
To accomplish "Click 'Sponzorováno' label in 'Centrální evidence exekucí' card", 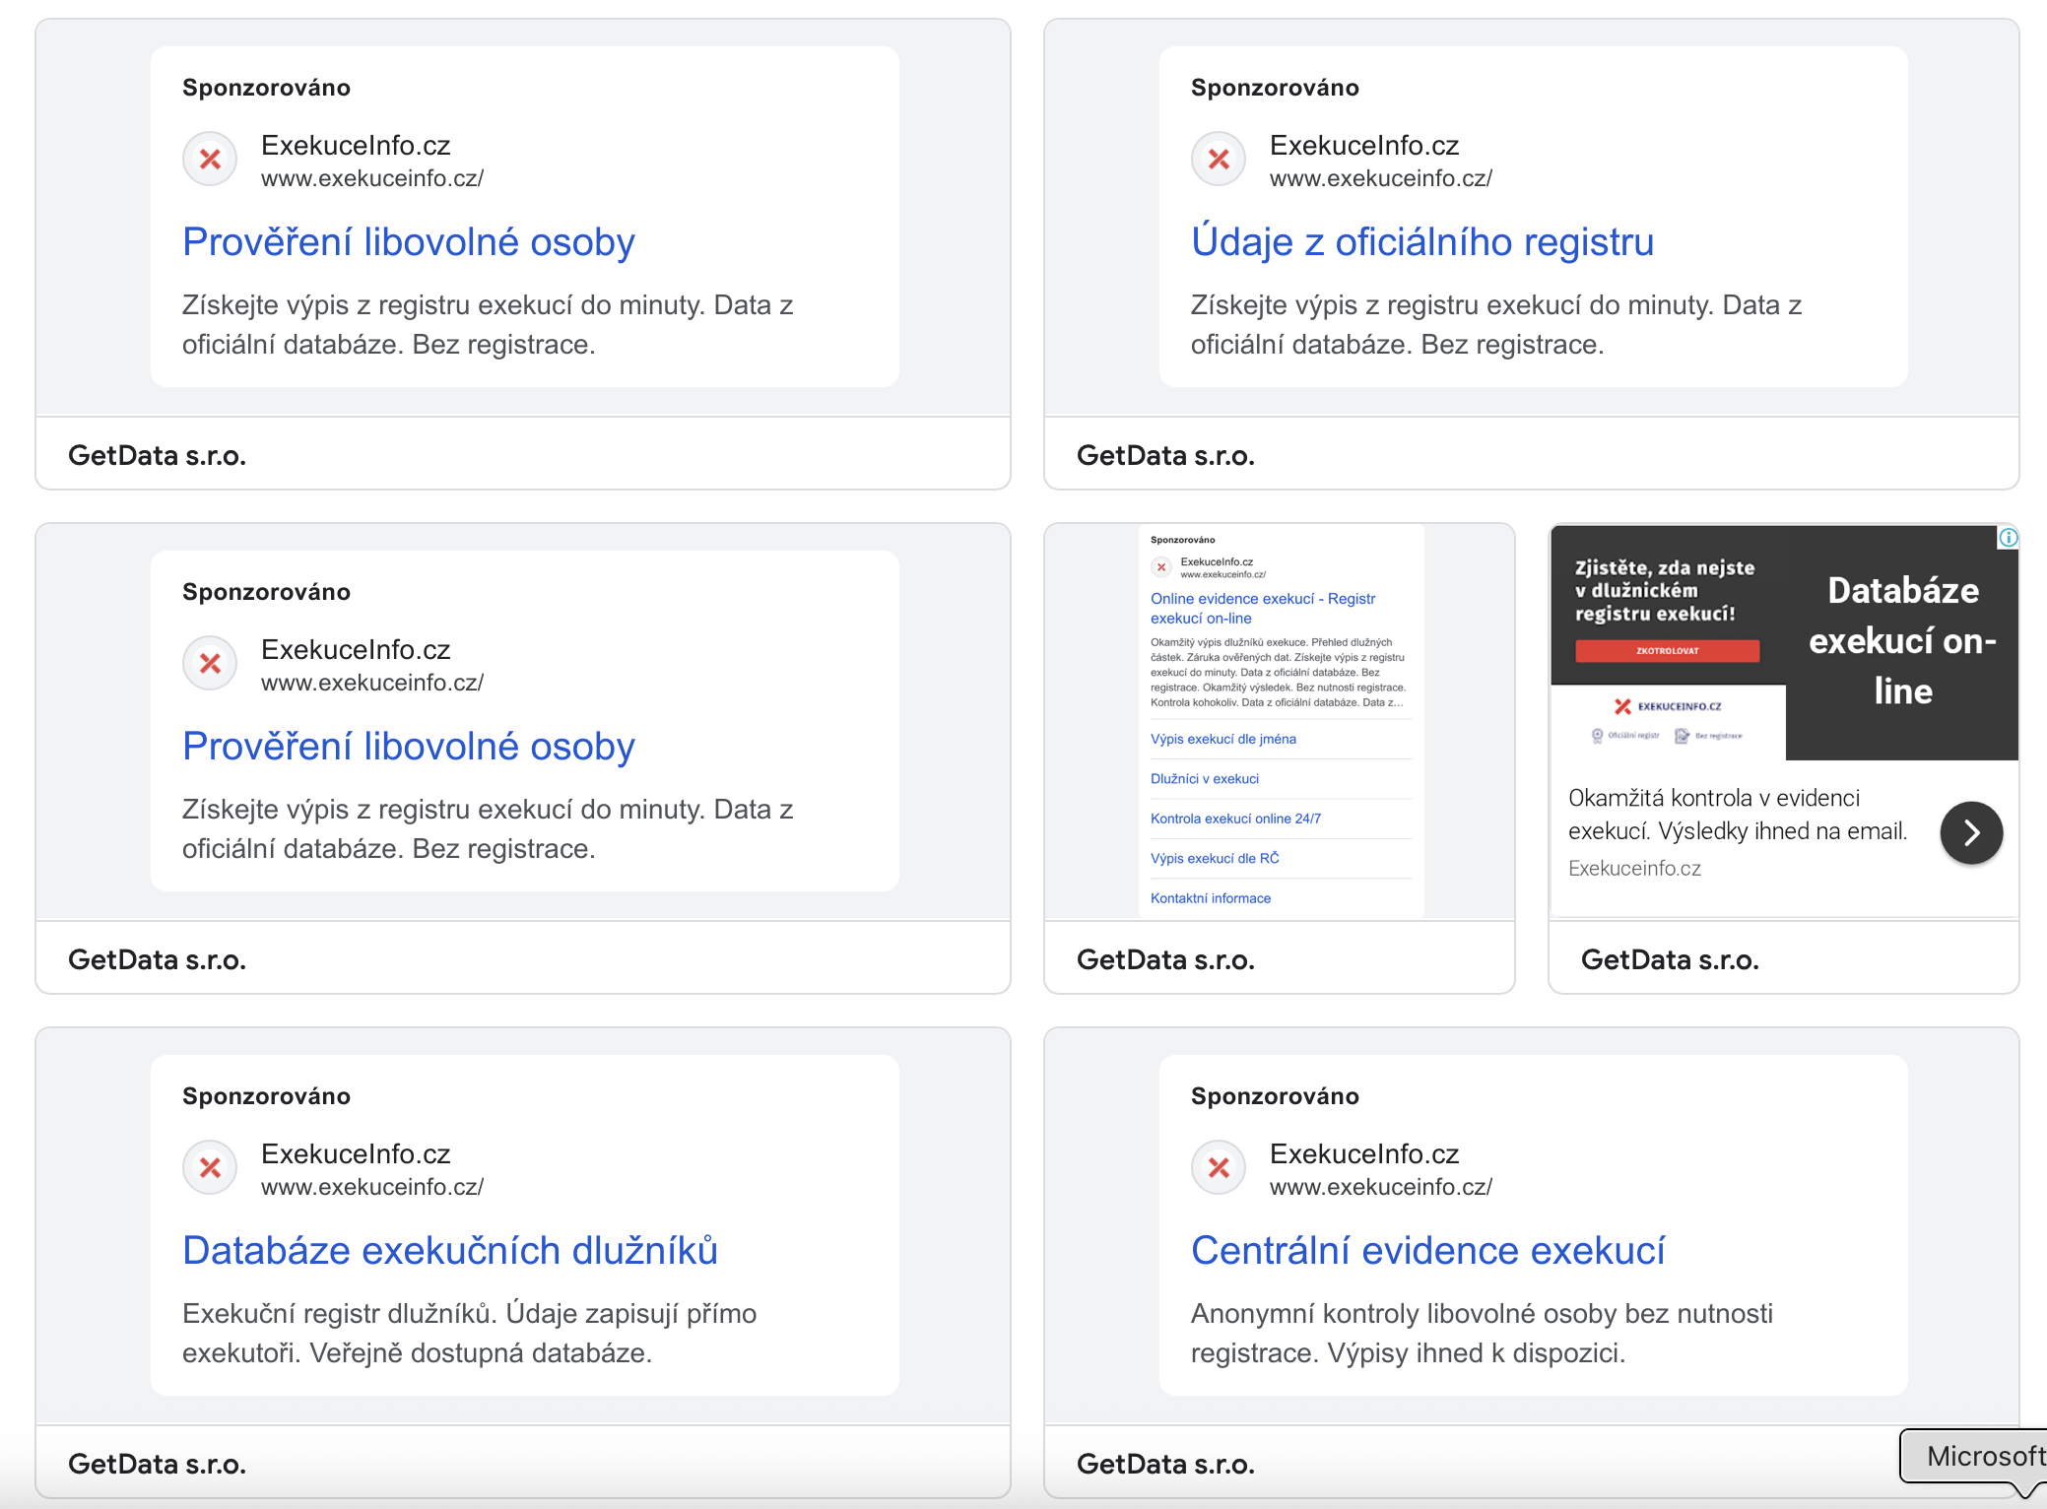I will pyautogui.click(x=1275, y=1096).
